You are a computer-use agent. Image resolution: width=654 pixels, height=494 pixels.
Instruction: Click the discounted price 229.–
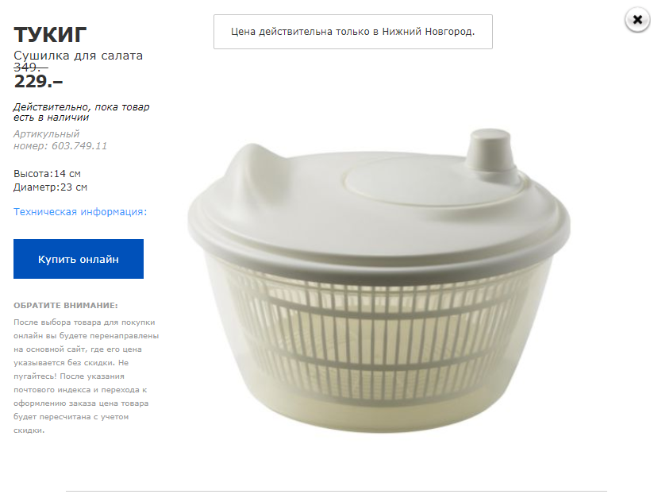coord(38,81)
